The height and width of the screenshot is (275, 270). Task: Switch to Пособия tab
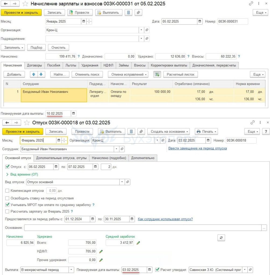point(54,66)
